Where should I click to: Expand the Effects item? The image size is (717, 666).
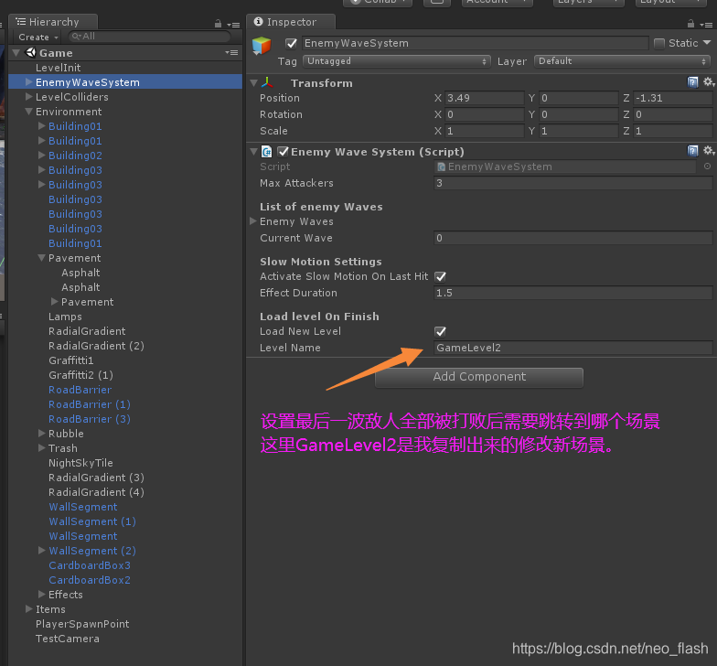point(42,595)
